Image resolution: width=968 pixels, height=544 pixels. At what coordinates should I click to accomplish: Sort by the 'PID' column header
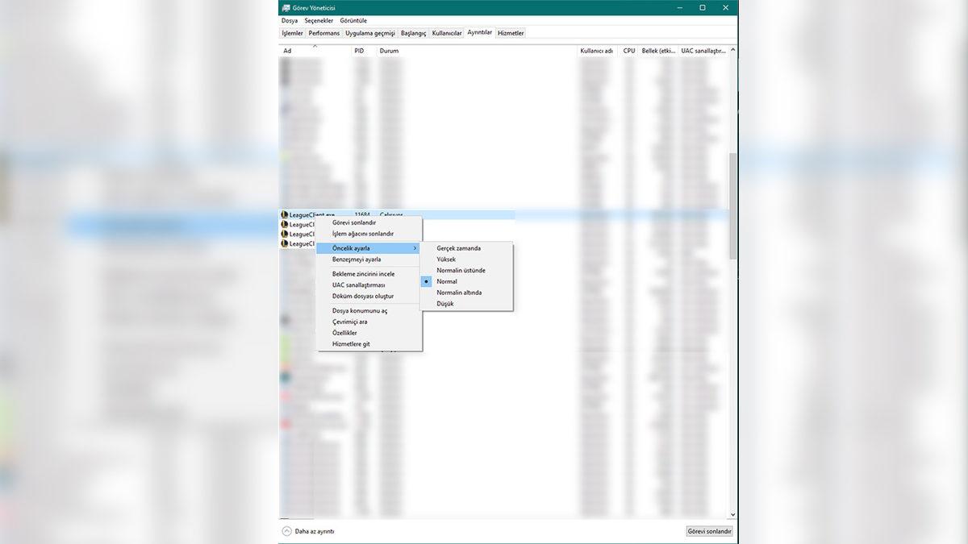point(359,51)
